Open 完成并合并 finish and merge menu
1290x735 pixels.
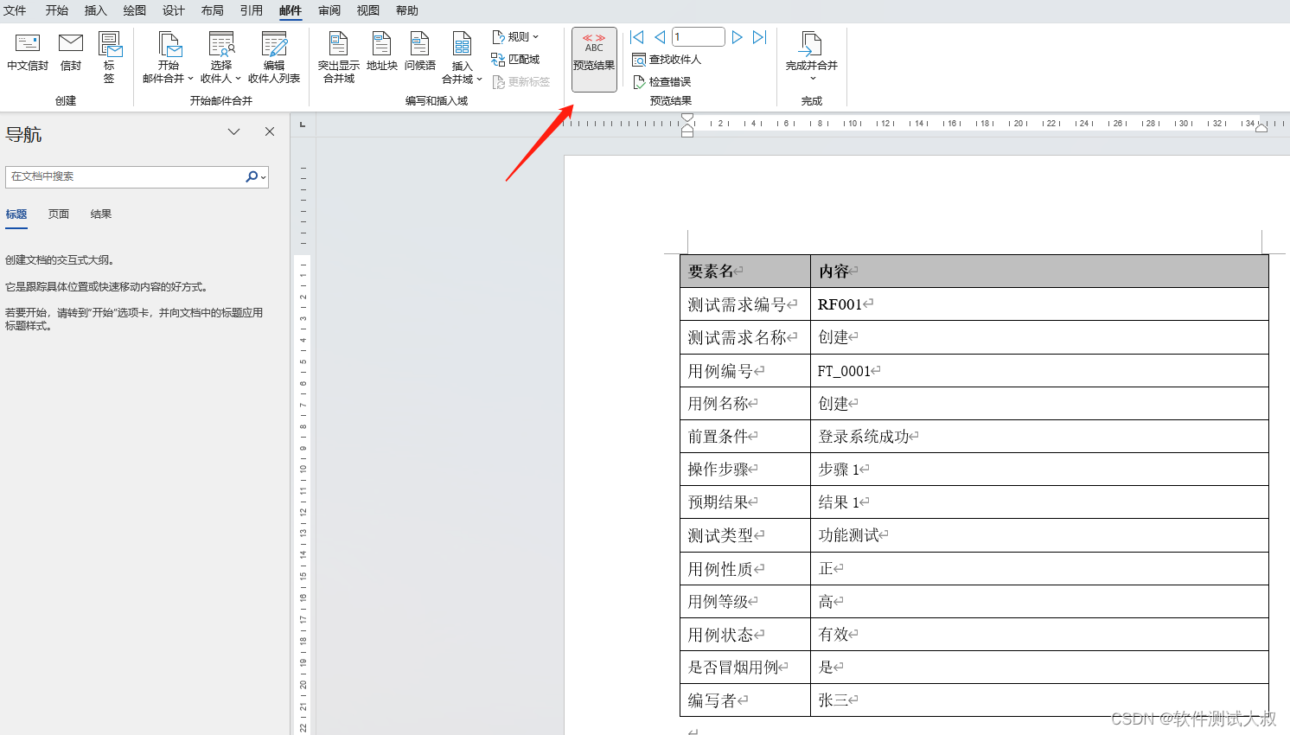tap(811, 56)
